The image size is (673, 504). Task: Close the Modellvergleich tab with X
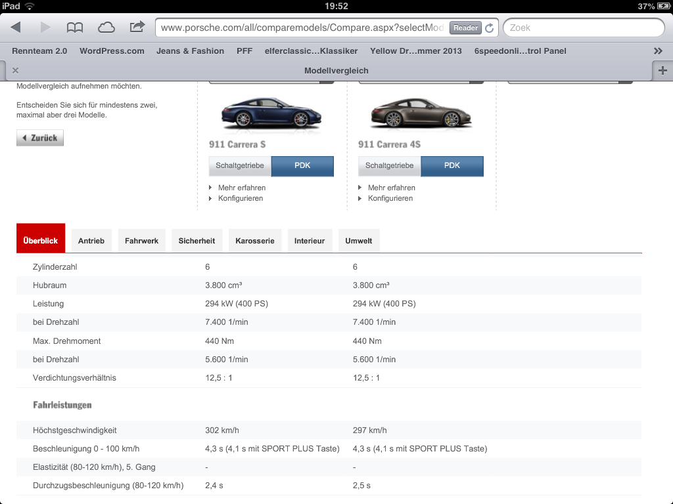[x=16, y=70]
